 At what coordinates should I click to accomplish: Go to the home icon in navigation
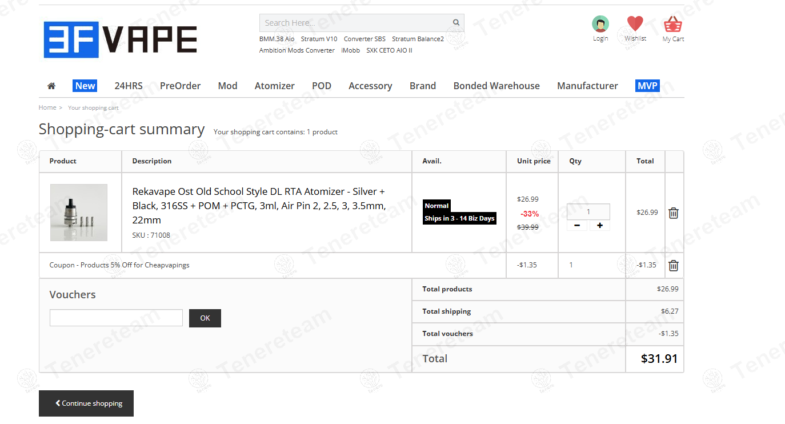pyautogui.click(x=51, y=86)
